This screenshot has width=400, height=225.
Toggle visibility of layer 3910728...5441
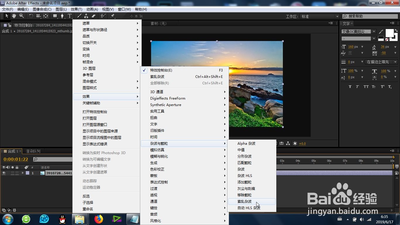[x=4, y=173]
